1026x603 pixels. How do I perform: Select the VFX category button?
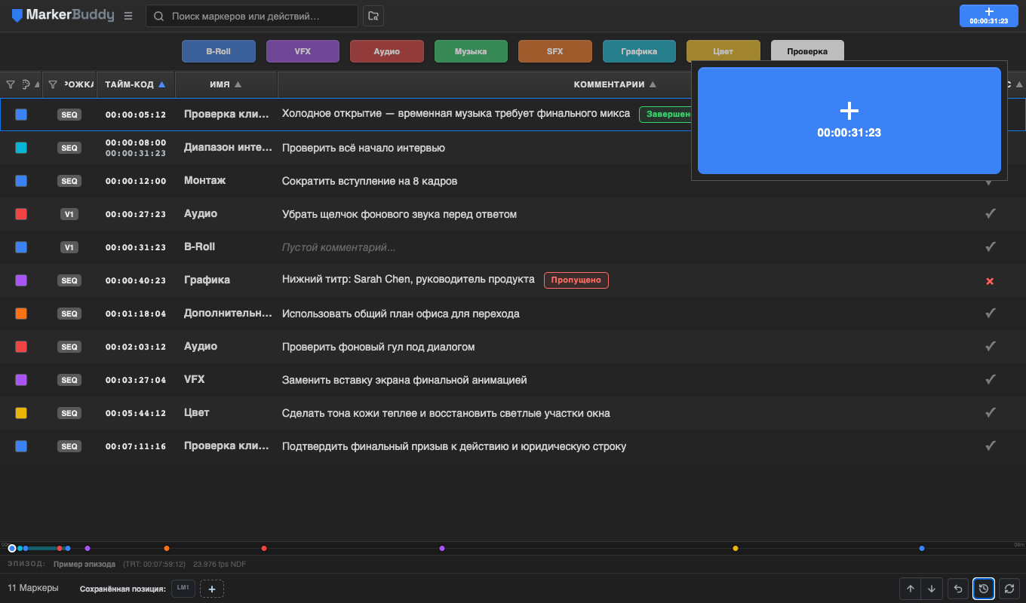[303, 51]
